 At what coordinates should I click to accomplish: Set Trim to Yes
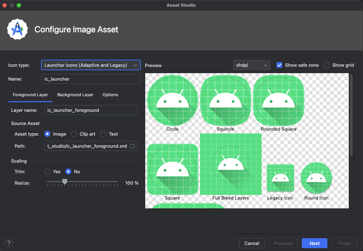[47, 171]
